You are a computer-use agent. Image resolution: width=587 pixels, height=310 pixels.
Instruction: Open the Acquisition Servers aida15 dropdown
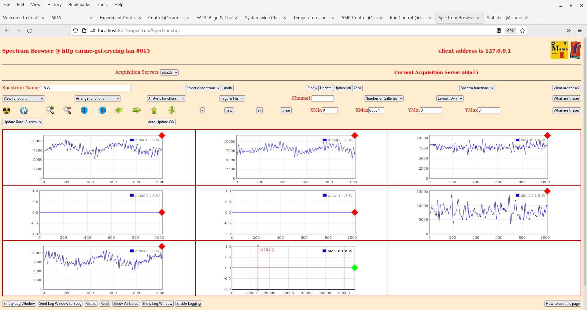click(169, 72)
